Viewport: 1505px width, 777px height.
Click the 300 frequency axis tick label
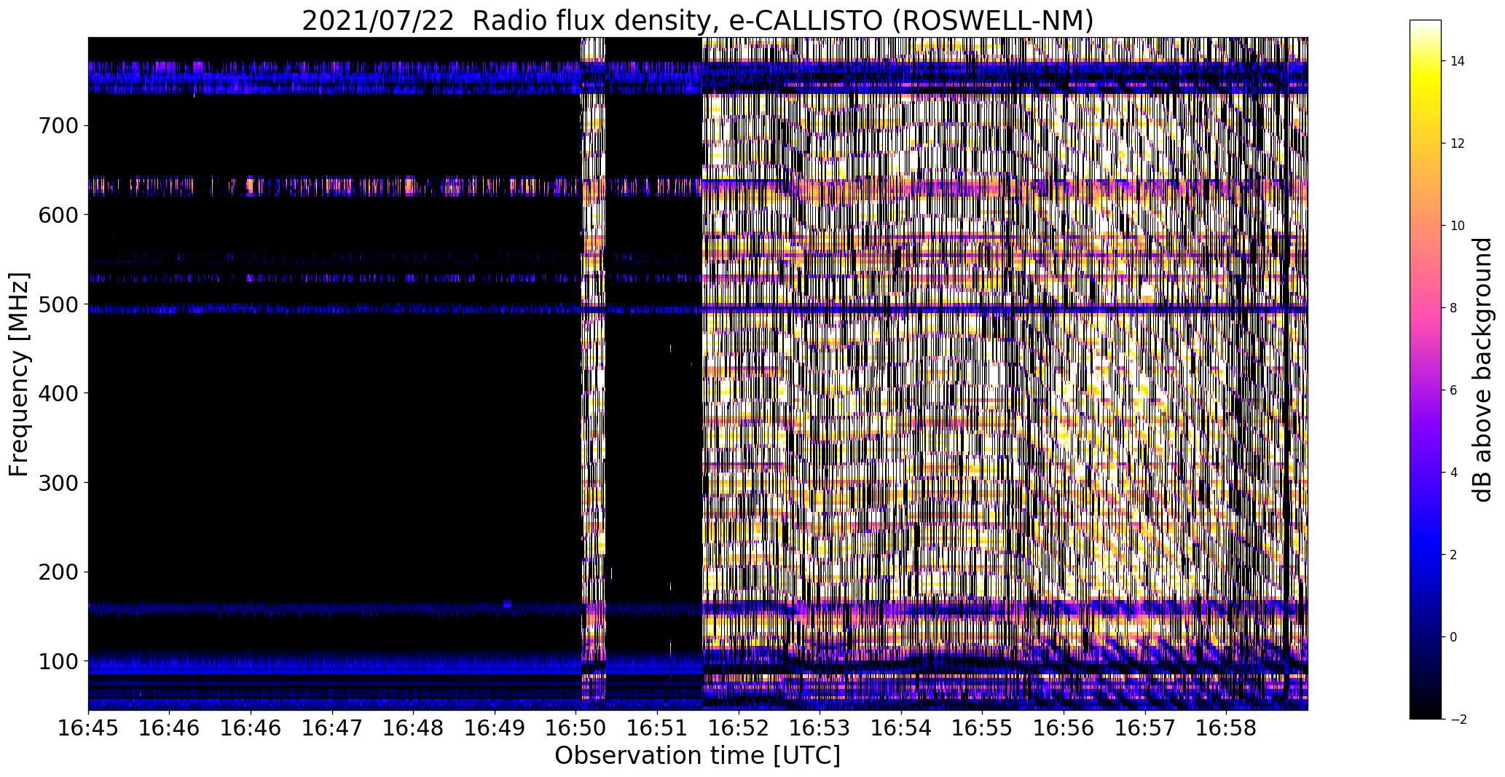57,482
